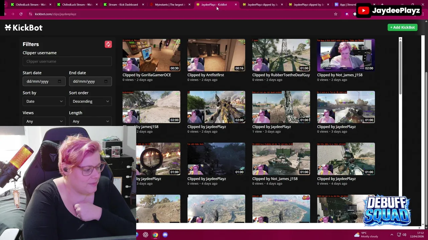The image size is (428, 240).
Task: Open the clip link Clipped by RubberToetheDeafGuy
Action: (x=281, y=75)
